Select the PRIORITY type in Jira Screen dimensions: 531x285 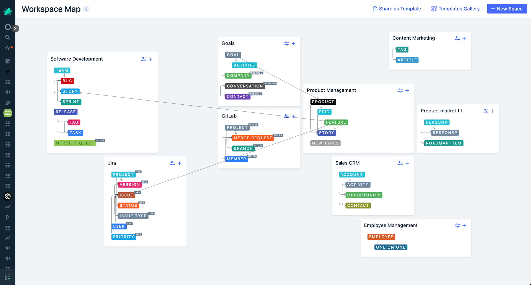[123, 237]
